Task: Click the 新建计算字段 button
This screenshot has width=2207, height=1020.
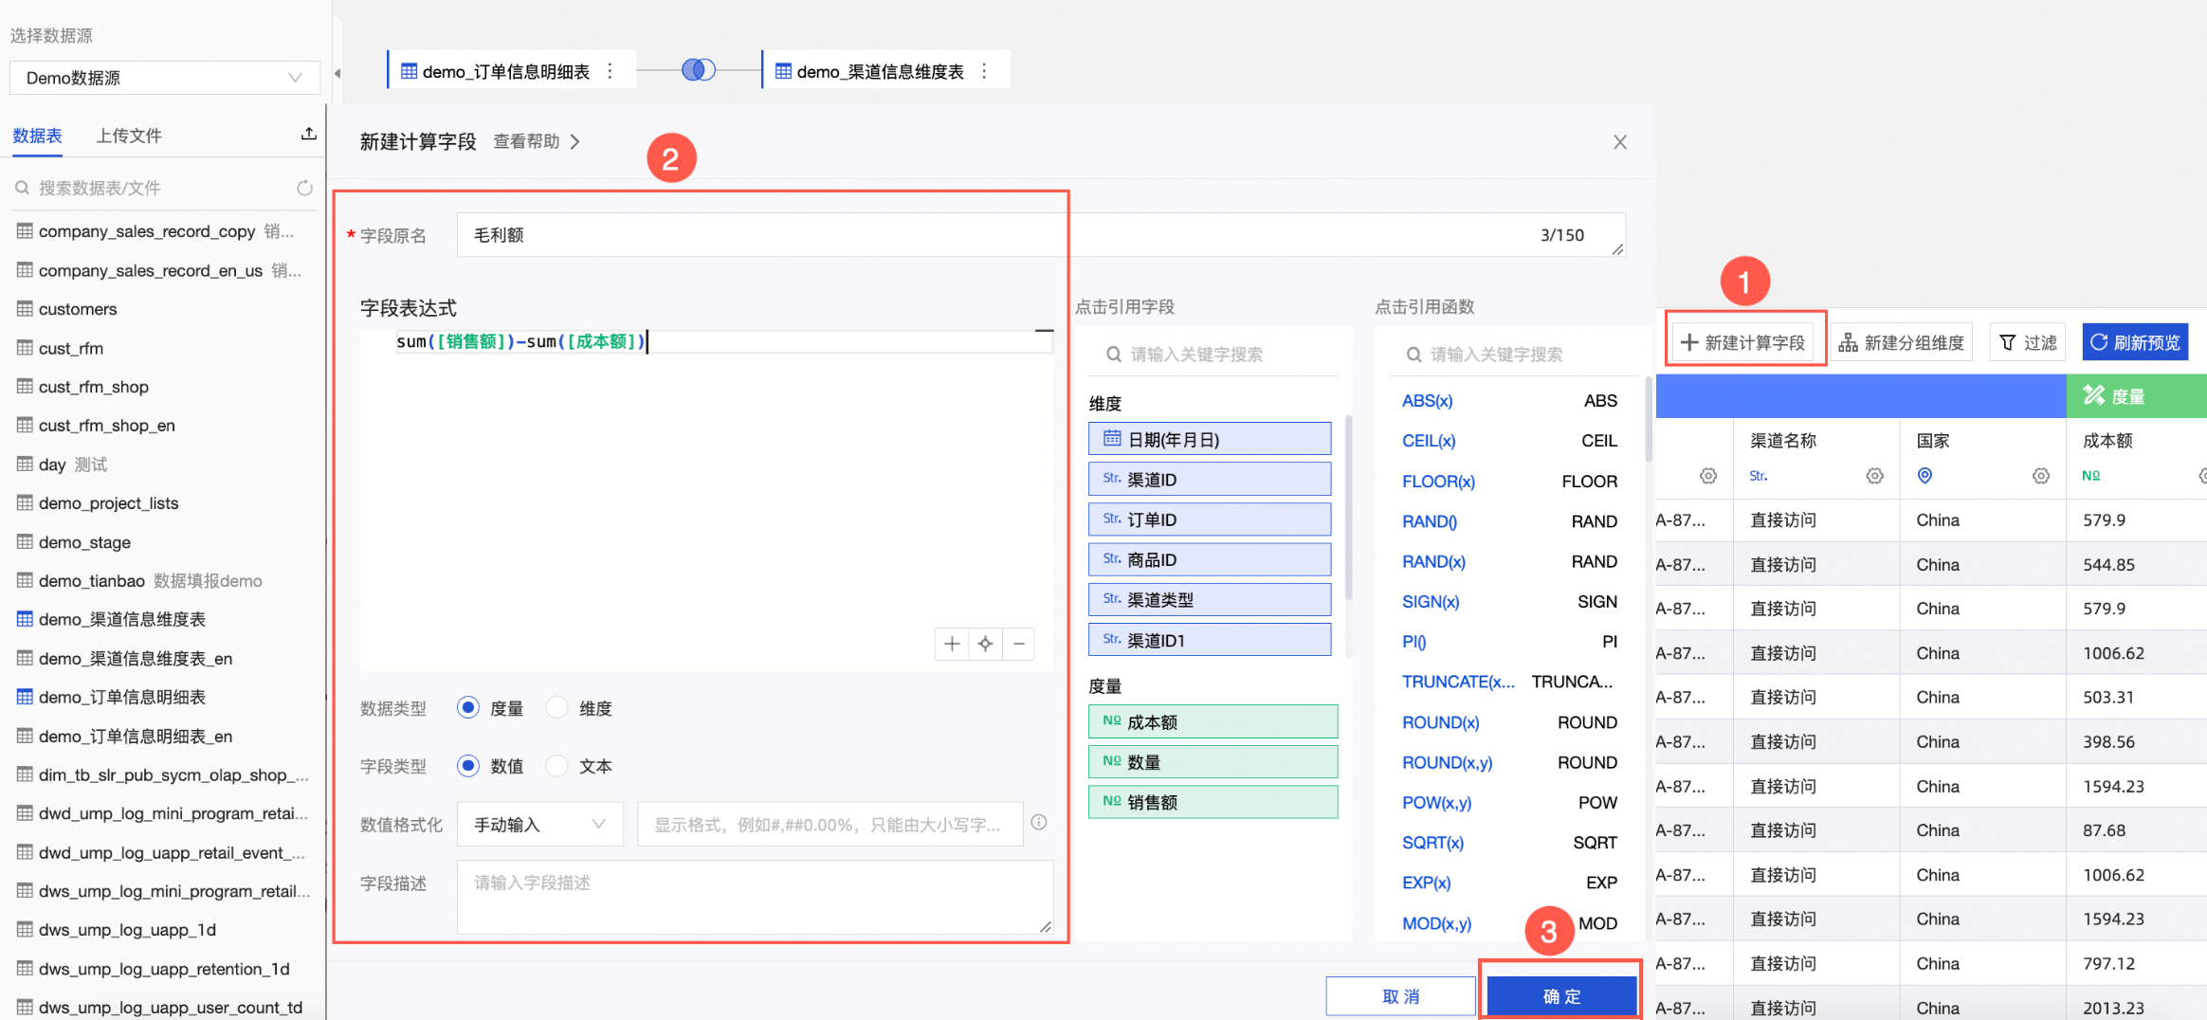Action: pos(1743,342)
